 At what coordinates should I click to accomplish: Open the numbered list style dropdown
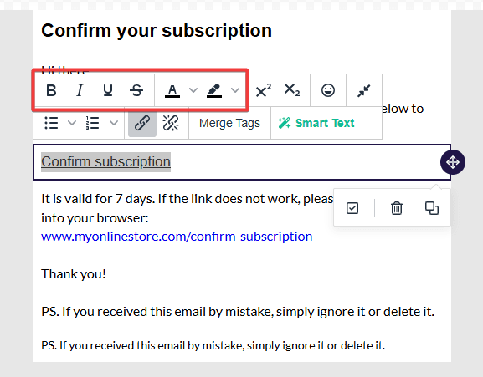pyautogui.click(x=114, y=123)
